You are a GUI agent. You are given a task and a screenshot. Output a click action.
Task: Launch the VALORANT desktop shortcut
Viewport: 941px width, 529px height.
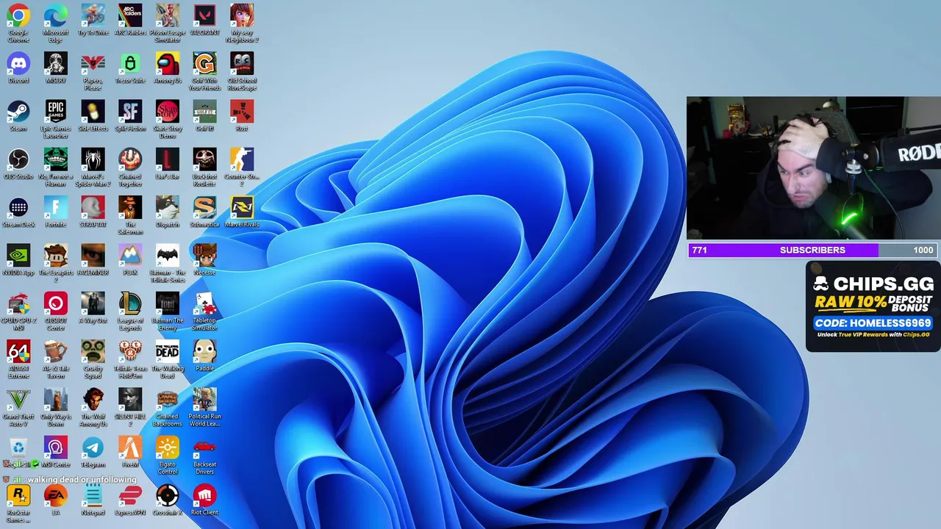(204, 15)
